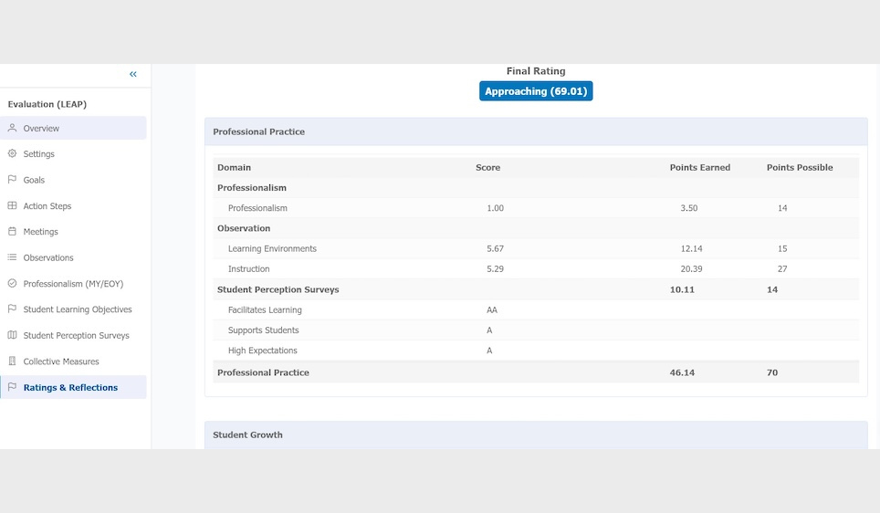Viewport: 880px width, 513px height.
Task: Select the Learning Environments row
Action: 272,248
